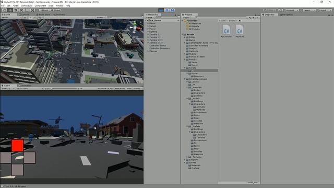Select Player in the Hierarchy
This screenshot has height=188, width=334.
(x=152, y=29)
